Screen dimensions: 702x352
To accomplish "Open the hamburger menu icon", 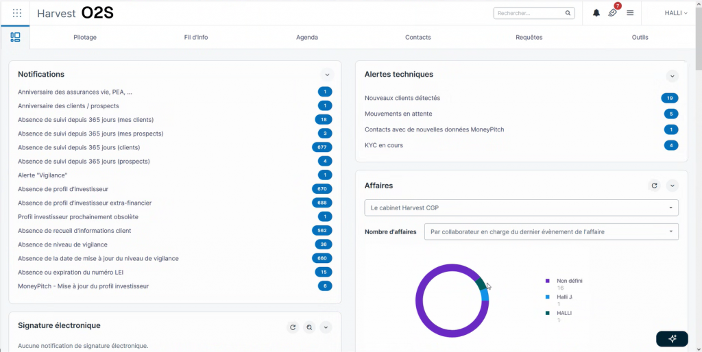I will click(x=630, y=13).
